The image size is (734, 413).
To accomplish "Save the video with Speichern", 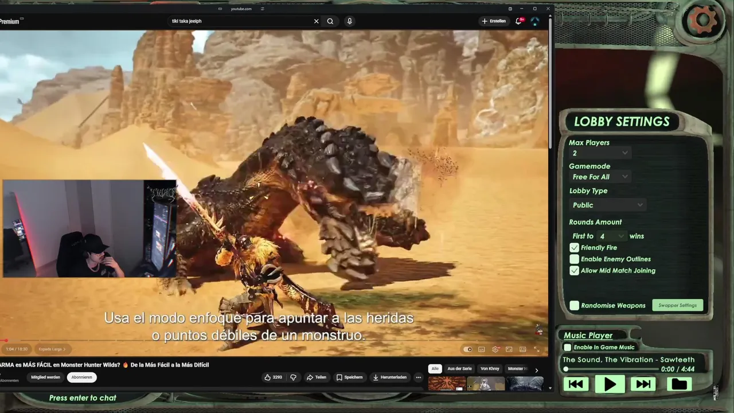I will pyautogui.click(x=349, y=377).
